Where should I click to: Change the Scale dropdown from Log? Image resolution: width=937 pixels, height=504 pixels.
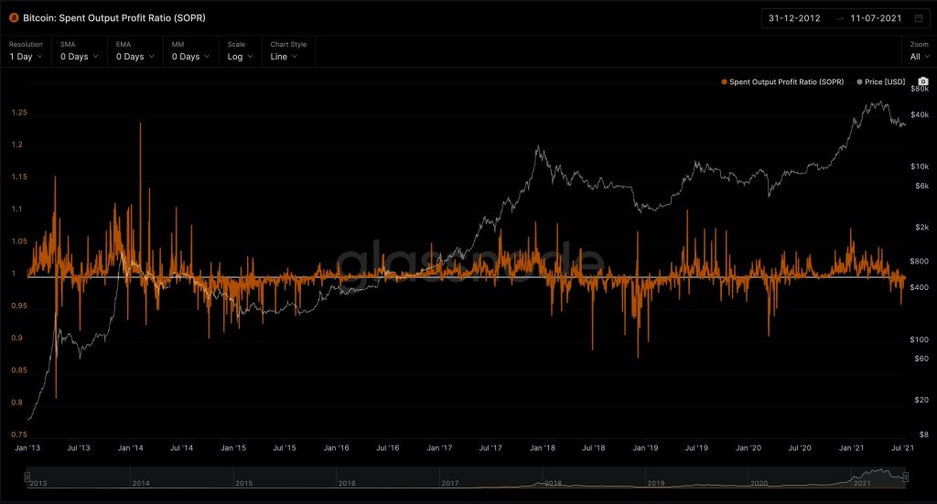(240, 57)
